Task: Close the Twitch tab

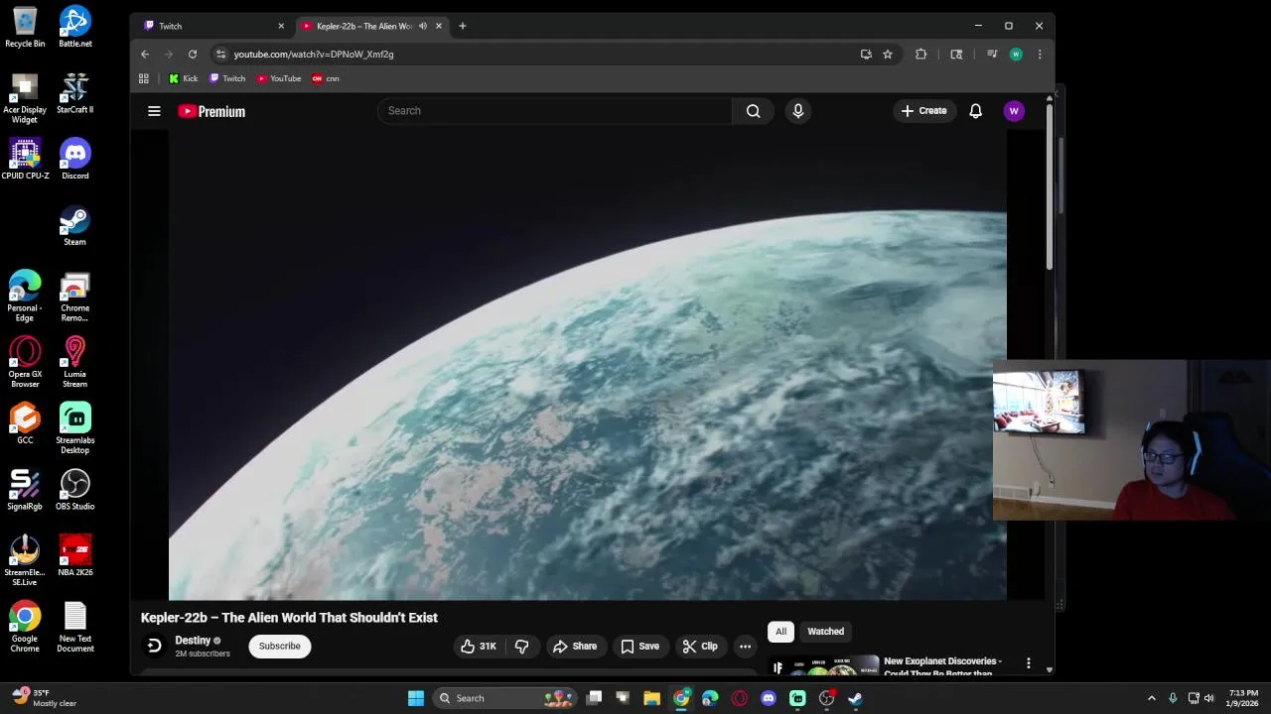Action: click(281, 26)
